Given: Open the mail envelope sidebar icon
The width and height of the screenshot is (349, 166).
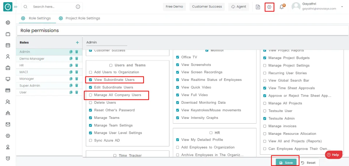Looking at the screenshot, I should [x=8, y=125].
